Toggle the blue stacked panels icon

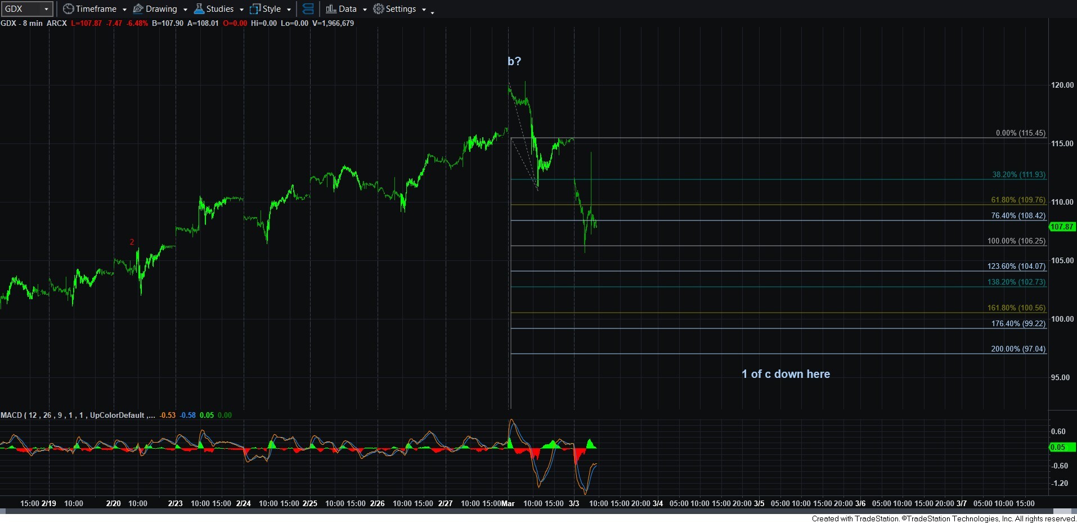click(308, 9)
